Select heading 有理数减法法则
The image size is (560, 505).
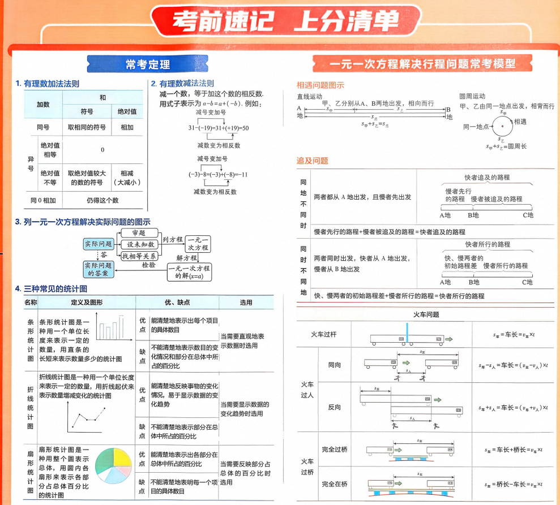182,84
